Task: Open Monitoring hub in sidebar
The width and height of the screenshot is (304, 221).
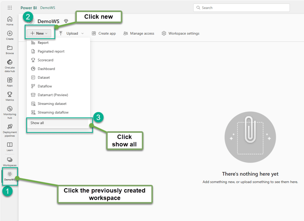Action: tap(10, 112)
